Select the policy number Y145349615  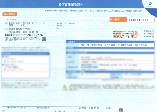[138, 20]
